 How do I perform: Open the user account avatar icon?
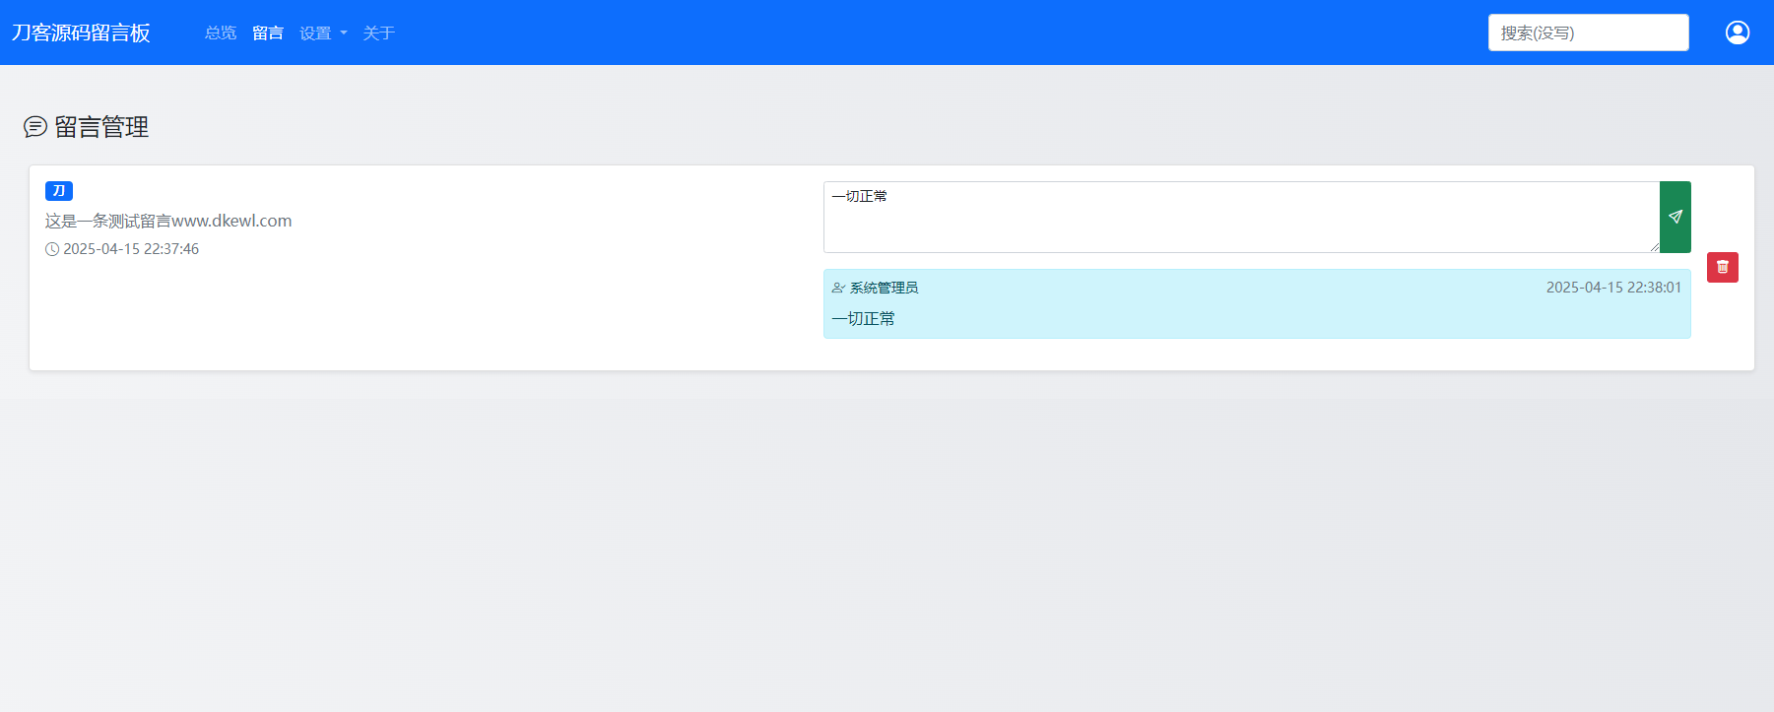[1737, 32]
